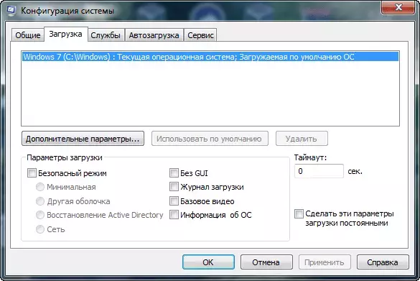Select Восстановление Active Directory radio option
Screen dimensions: 420x281
coord(40,215)
